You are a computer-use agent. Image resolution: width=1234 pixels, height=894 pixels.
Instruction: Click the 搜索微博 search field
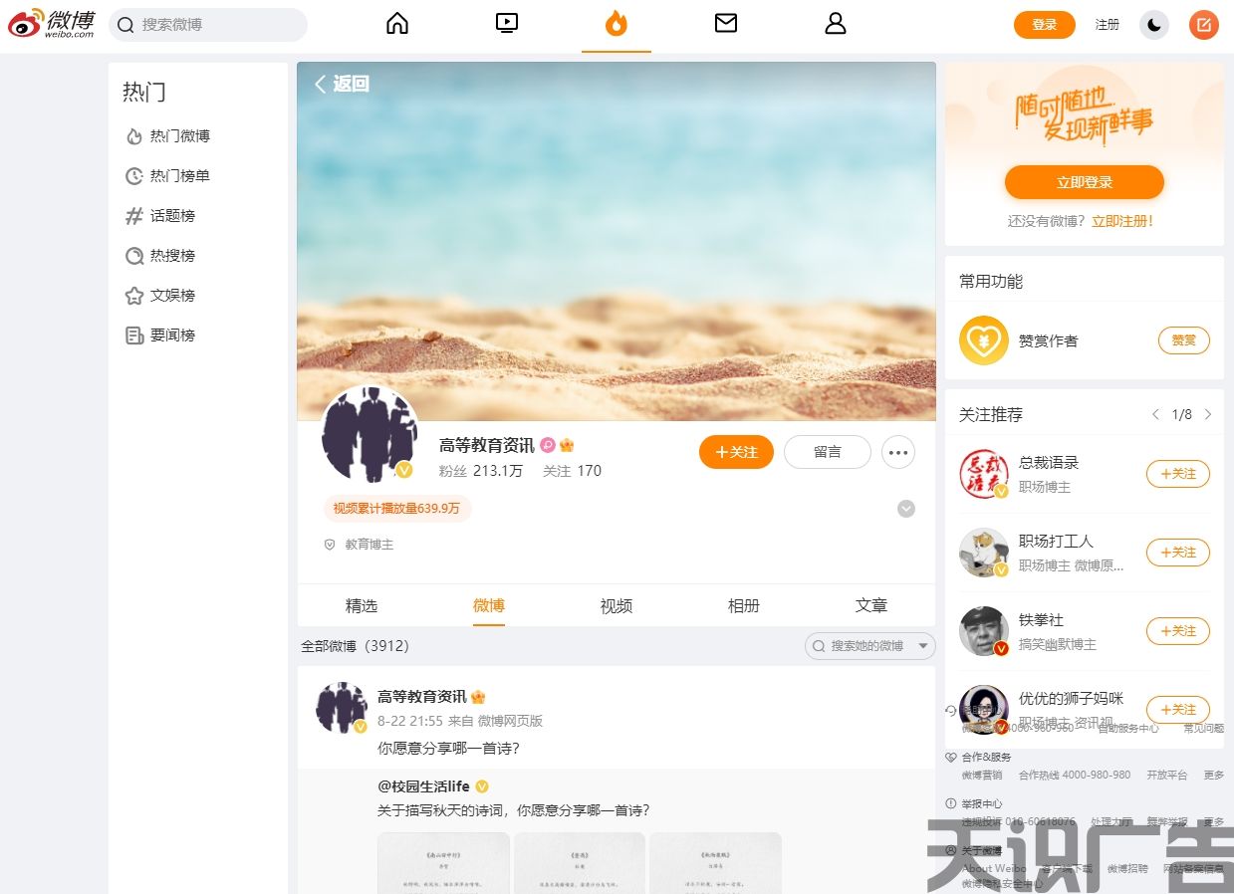coord(208,25)
